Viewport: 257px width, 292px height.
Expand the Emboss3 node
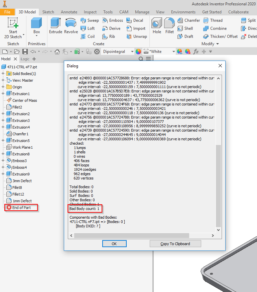click(3, 160)
